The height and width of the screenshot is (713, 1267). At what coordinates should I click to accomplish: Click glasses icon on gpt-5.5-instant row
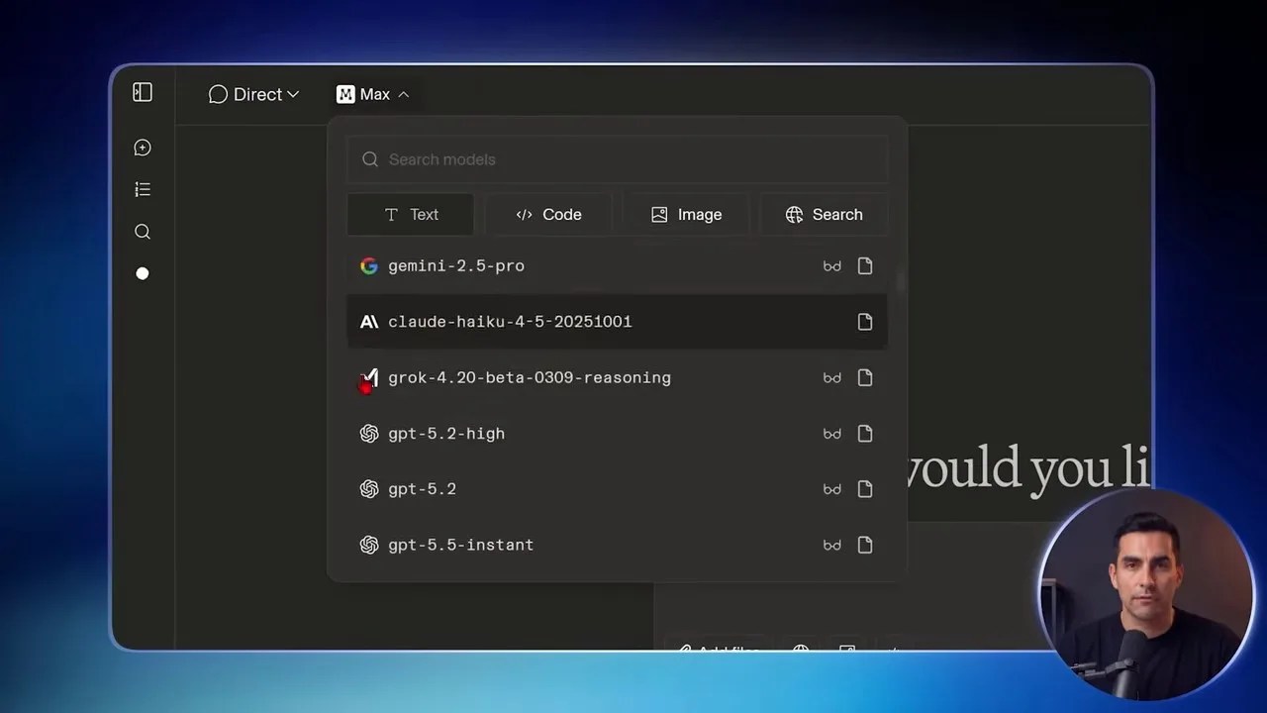832,546
